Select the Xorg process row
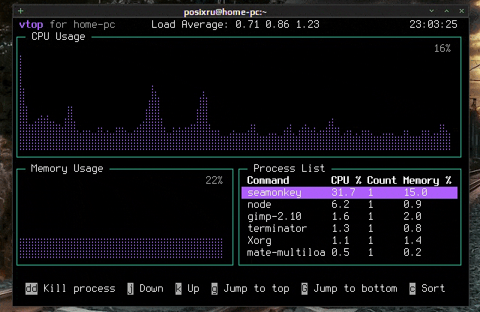The height and width of the screenshot is (312, 480). coord(349,240)
